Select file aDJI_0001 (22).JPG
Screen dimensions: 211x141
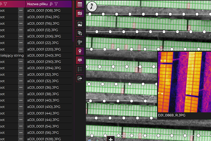tap(43, 43)
